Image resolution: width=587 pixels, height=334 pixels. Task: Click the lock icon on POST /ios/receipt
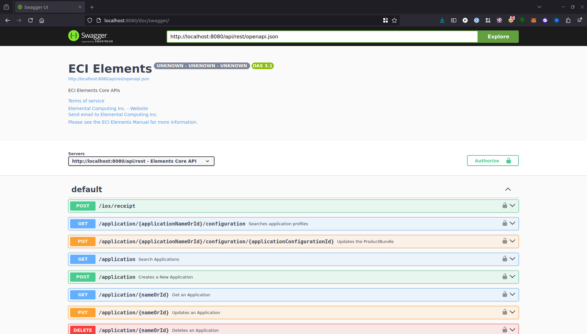click(x=505, y=206)
